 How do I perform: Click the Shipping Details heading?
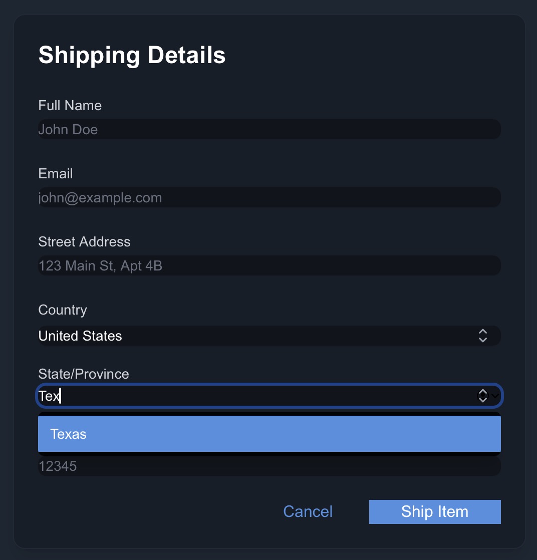[132, 56]
